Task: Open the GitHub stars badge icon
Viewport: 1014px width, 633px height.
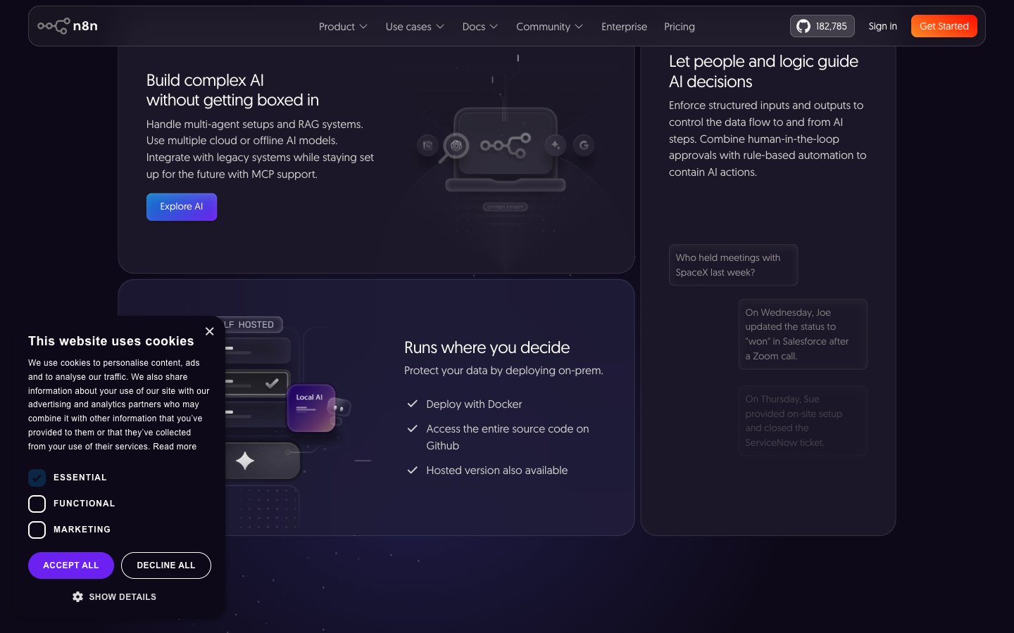Action: pyautogui.click(x=803, y=26)
